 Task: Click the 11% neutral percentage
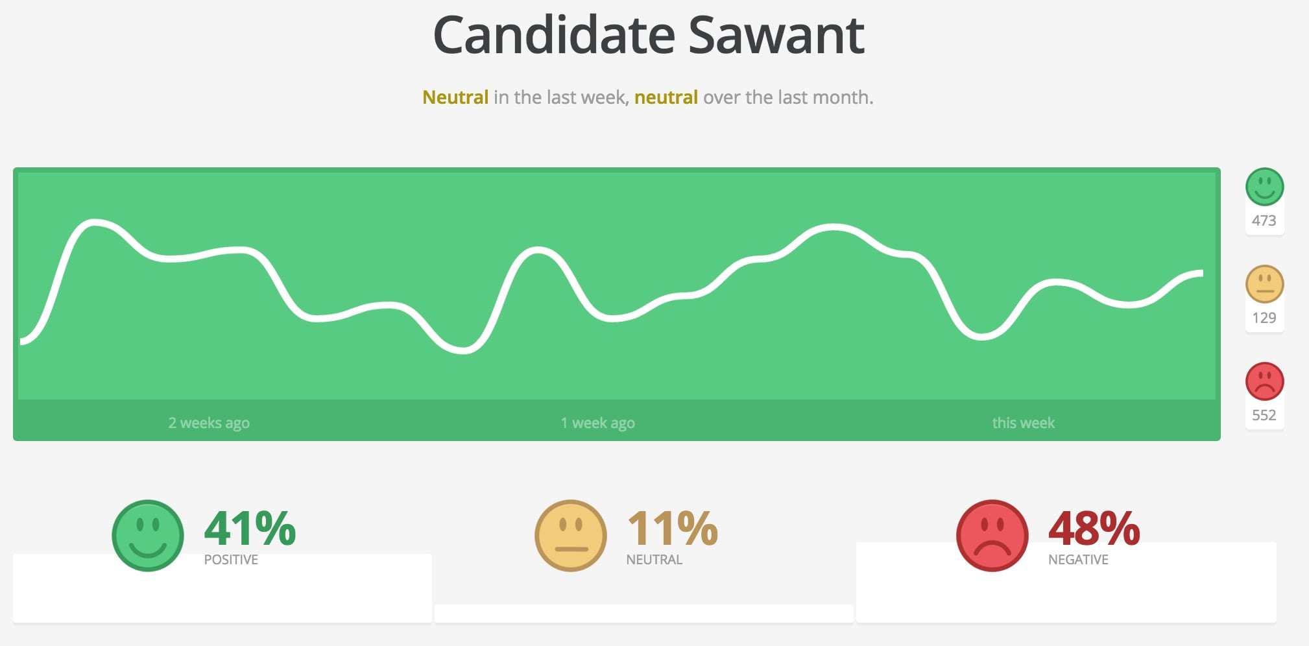673,528
